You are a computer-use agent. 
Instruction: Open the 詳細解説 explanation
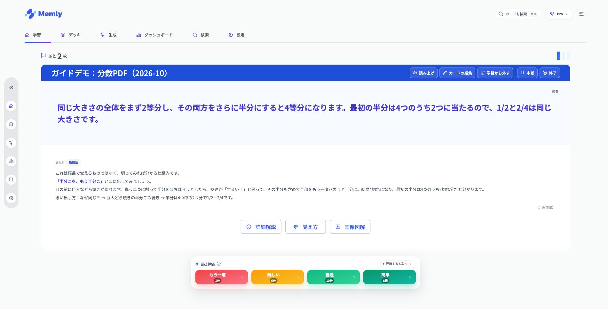[261, 227]
